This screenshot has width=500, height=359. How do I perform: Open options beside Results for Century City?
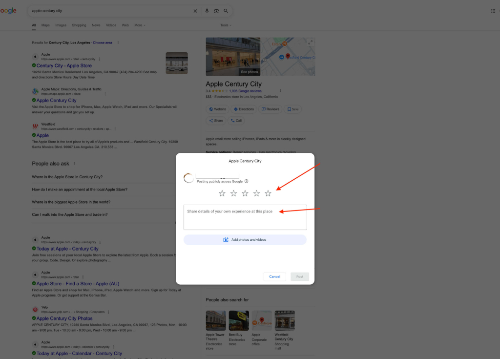pyautogui.click(x=118, y=42)
